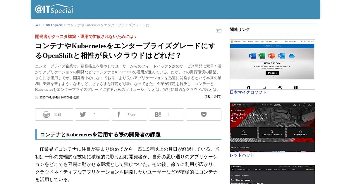Click the Twitter bird icon

coord(83,114)
